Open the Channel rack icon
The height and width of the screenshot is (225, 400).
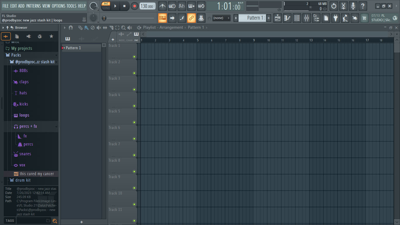297,18
